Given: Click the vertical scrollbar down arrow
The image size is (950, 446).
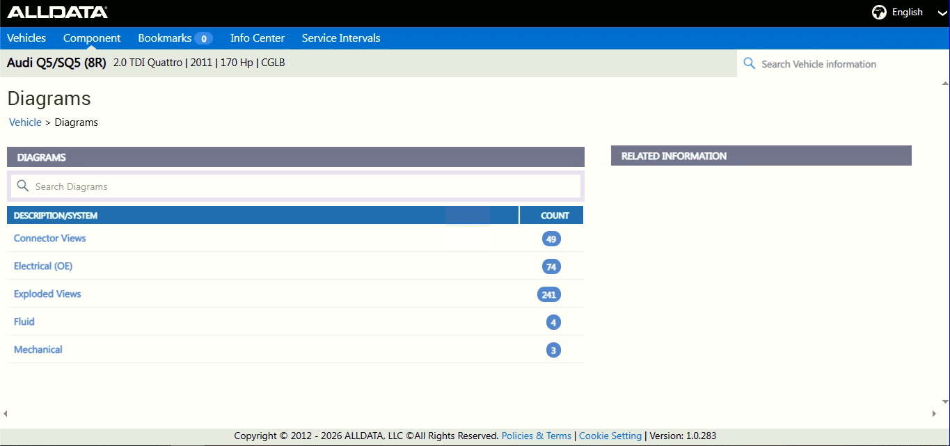Looking at the screenshot, I should point(945,401).
